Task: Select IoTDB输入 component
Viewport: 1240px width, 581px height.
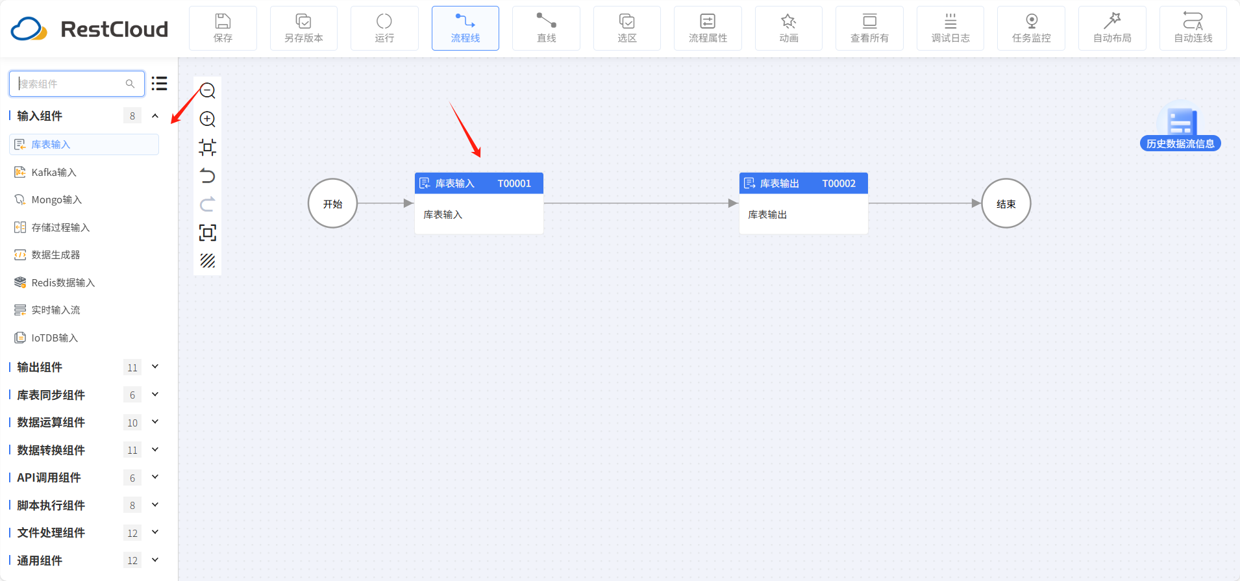Action: click(84, 338)
